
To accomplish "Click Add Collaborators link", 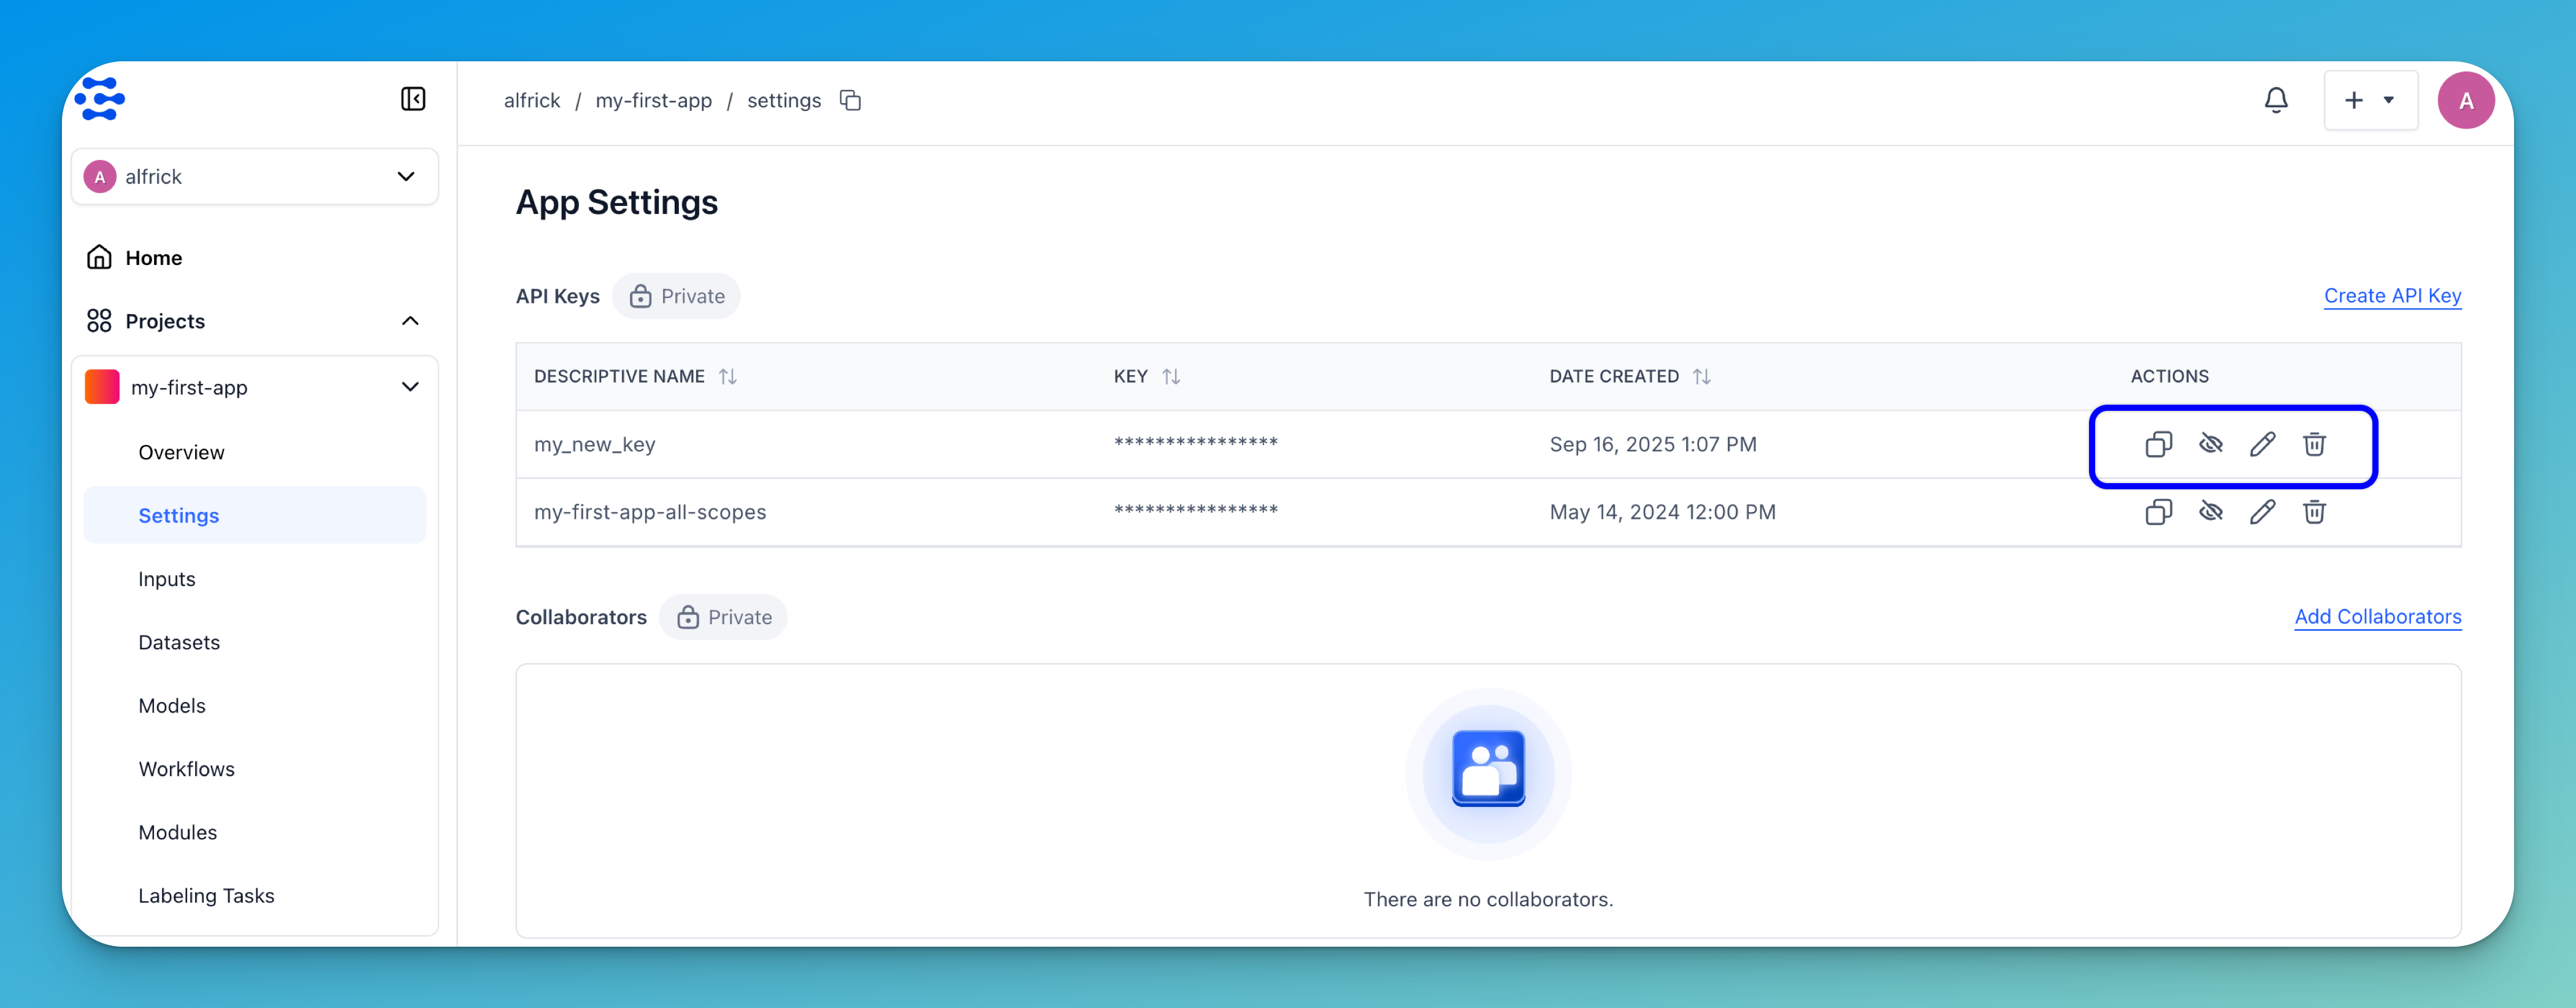I will pos(2377,617).
